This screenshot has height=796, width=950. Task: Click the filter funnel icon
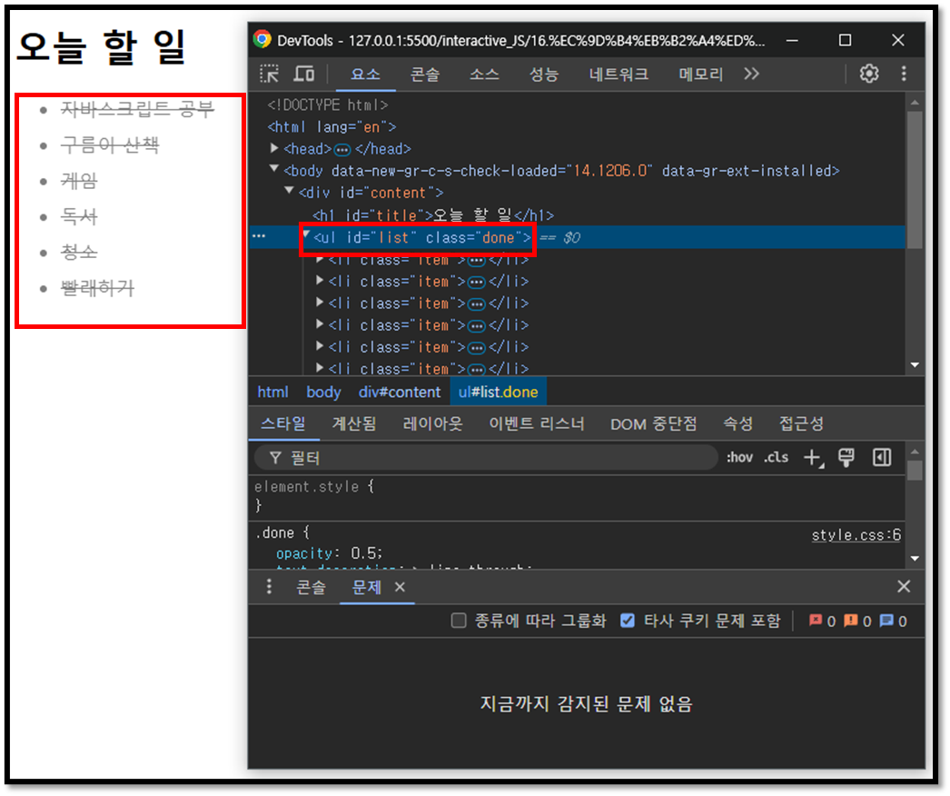pyautogui.click(x=275, y=458)
